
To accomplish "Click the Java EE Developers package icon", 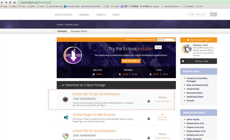I will (65, 99).
